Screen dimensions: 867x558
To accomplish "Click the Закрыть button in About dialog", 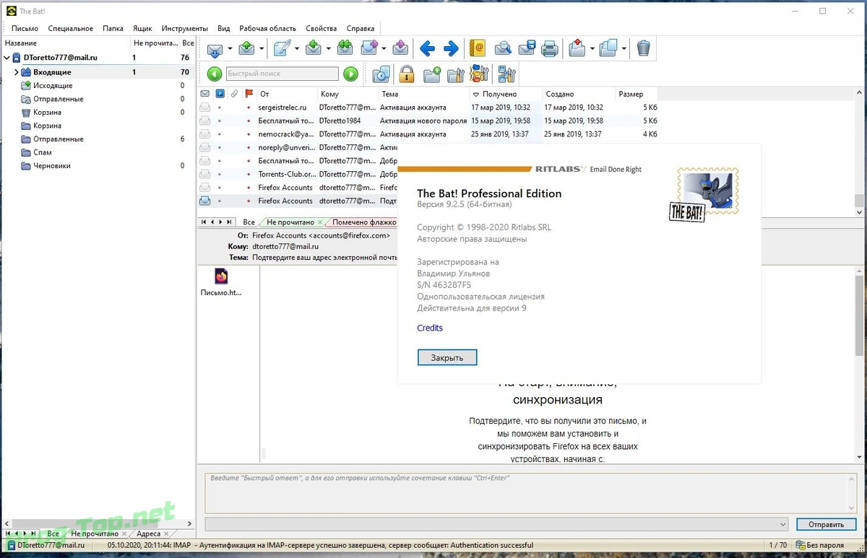I will [447, 357].
